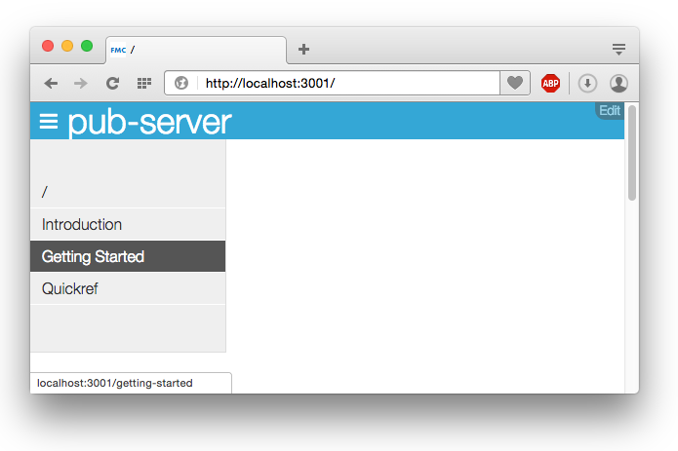
Task: Toggle the pub-server hamburger menu
Action: (x=49, y=122)
